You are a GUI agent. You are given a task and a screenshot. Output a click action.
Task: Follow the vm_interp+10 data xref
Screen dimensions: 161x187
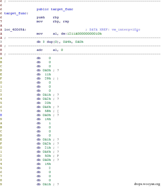tap(126, 30)
